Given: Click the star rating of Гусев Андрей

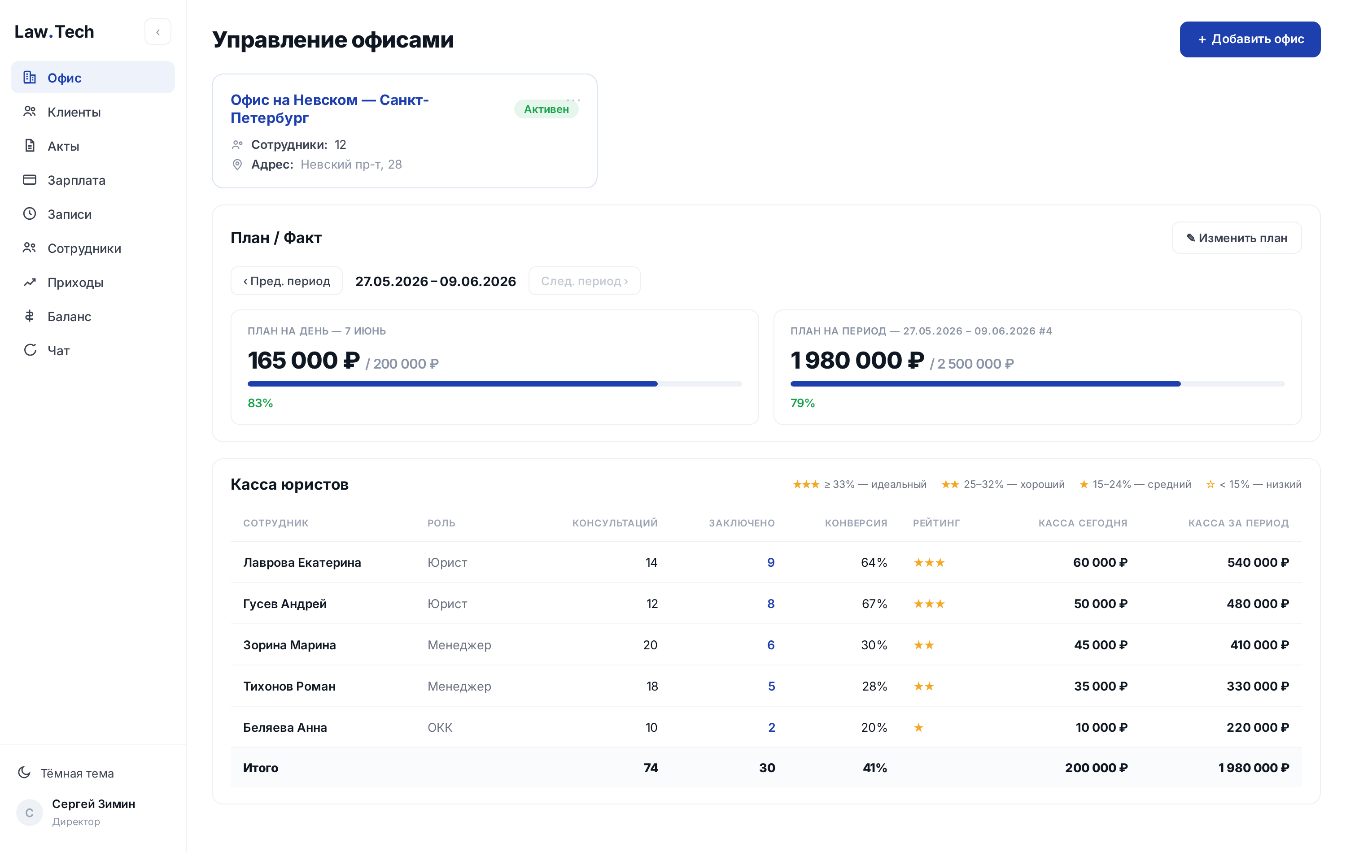Looking at the screenshot, I should [929, 604].
